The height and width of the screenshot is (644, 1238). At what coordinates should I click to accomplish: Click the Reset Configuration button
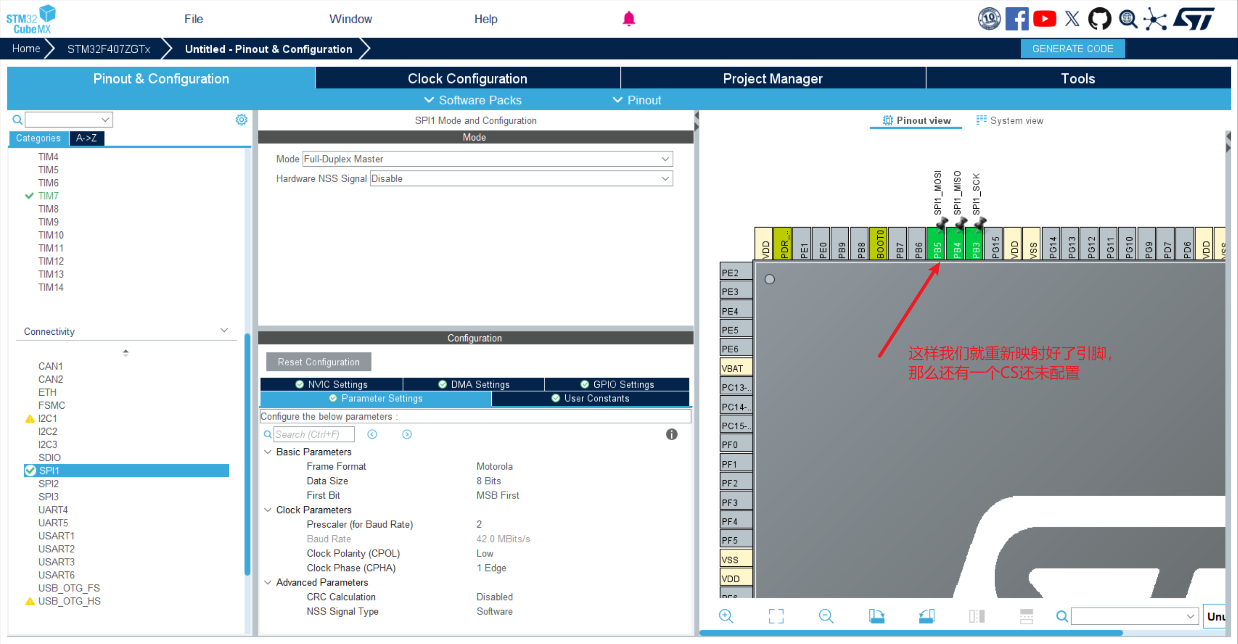coord(319,362)
